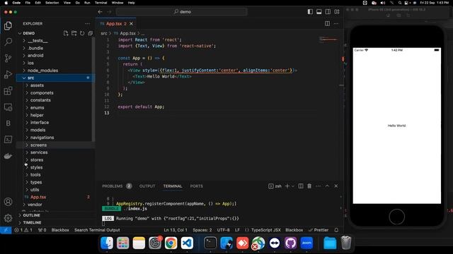Open new terminal launch profile dropdown

[x=292, y=186]
